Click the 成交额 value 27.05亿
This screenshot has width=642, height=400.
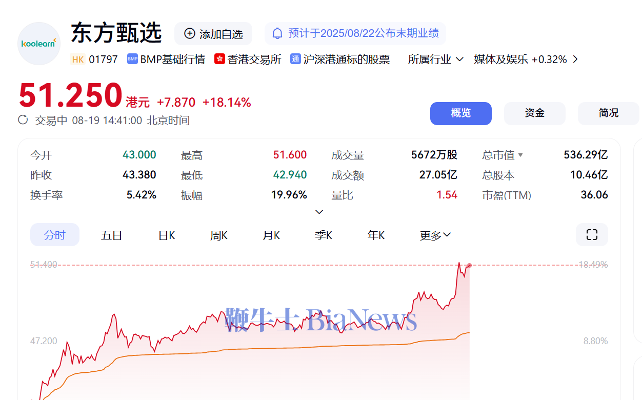(x=438, y=175)
